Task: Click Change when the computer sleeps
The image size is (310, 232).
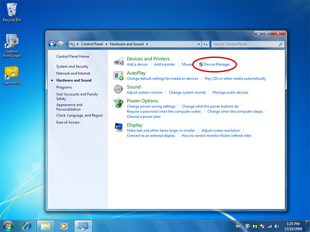Action: coord(235,111)
